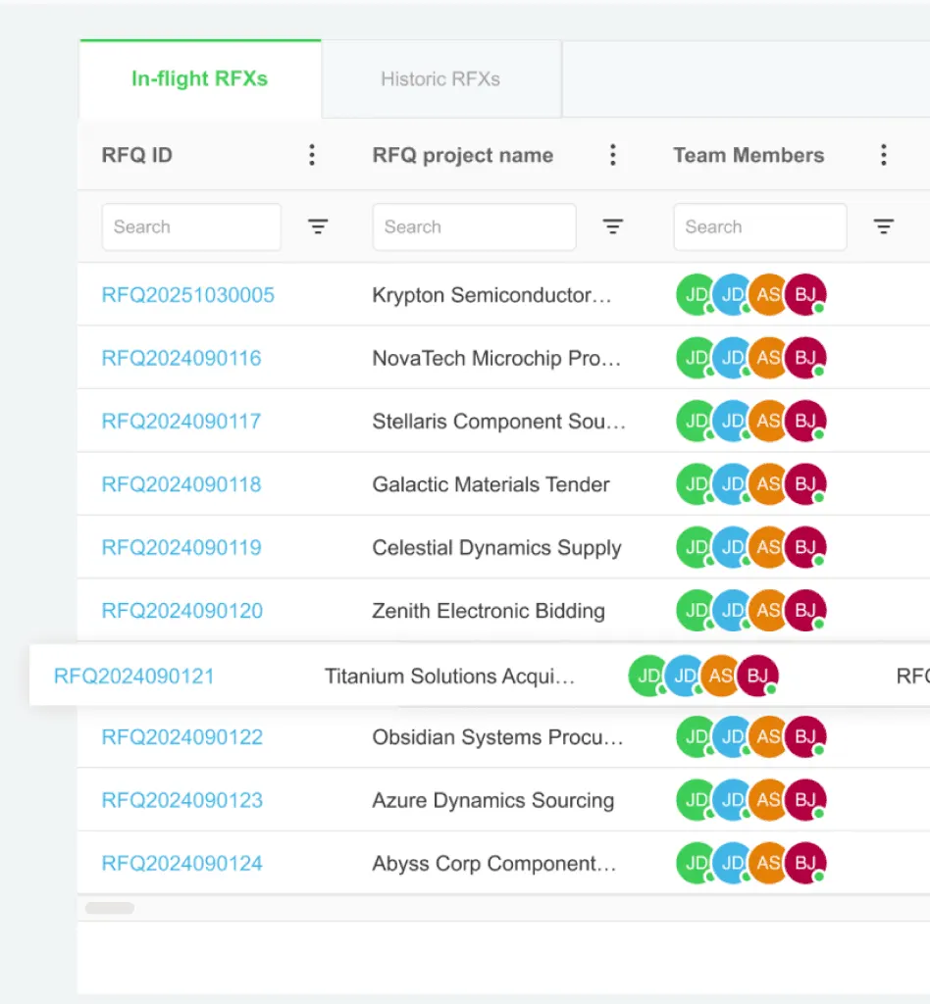Image resolution: width=930 pixels, height=1004 pixels.
Task: Click AS avatar in Zenith Electronic Bidding row
Action: coord(768,610)
